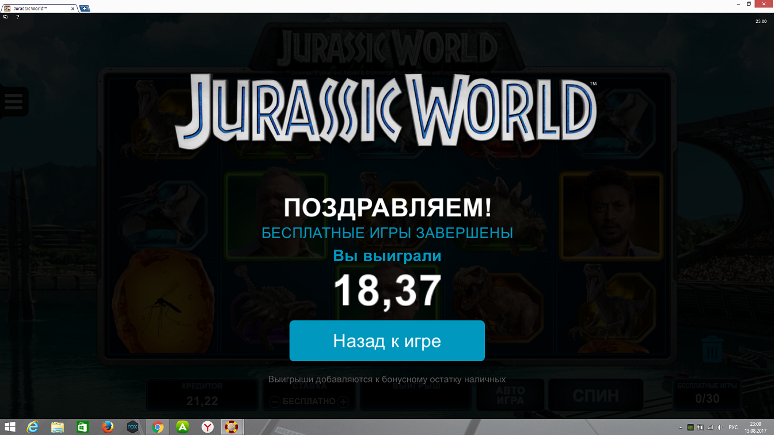Image resolution: width=774 pixels, height=435 pixels.
Task: Click the dimmed 'СПИН' button
Action: click(595, 396)
